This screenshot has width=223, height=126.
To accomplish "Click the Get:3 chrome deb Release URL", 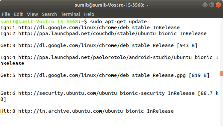I will coord(73,45).
